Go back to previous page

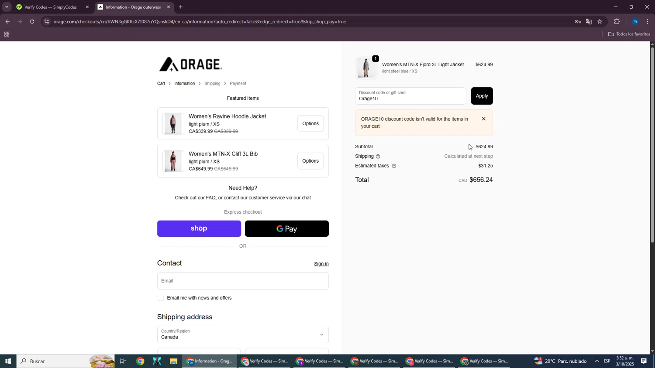7,21
